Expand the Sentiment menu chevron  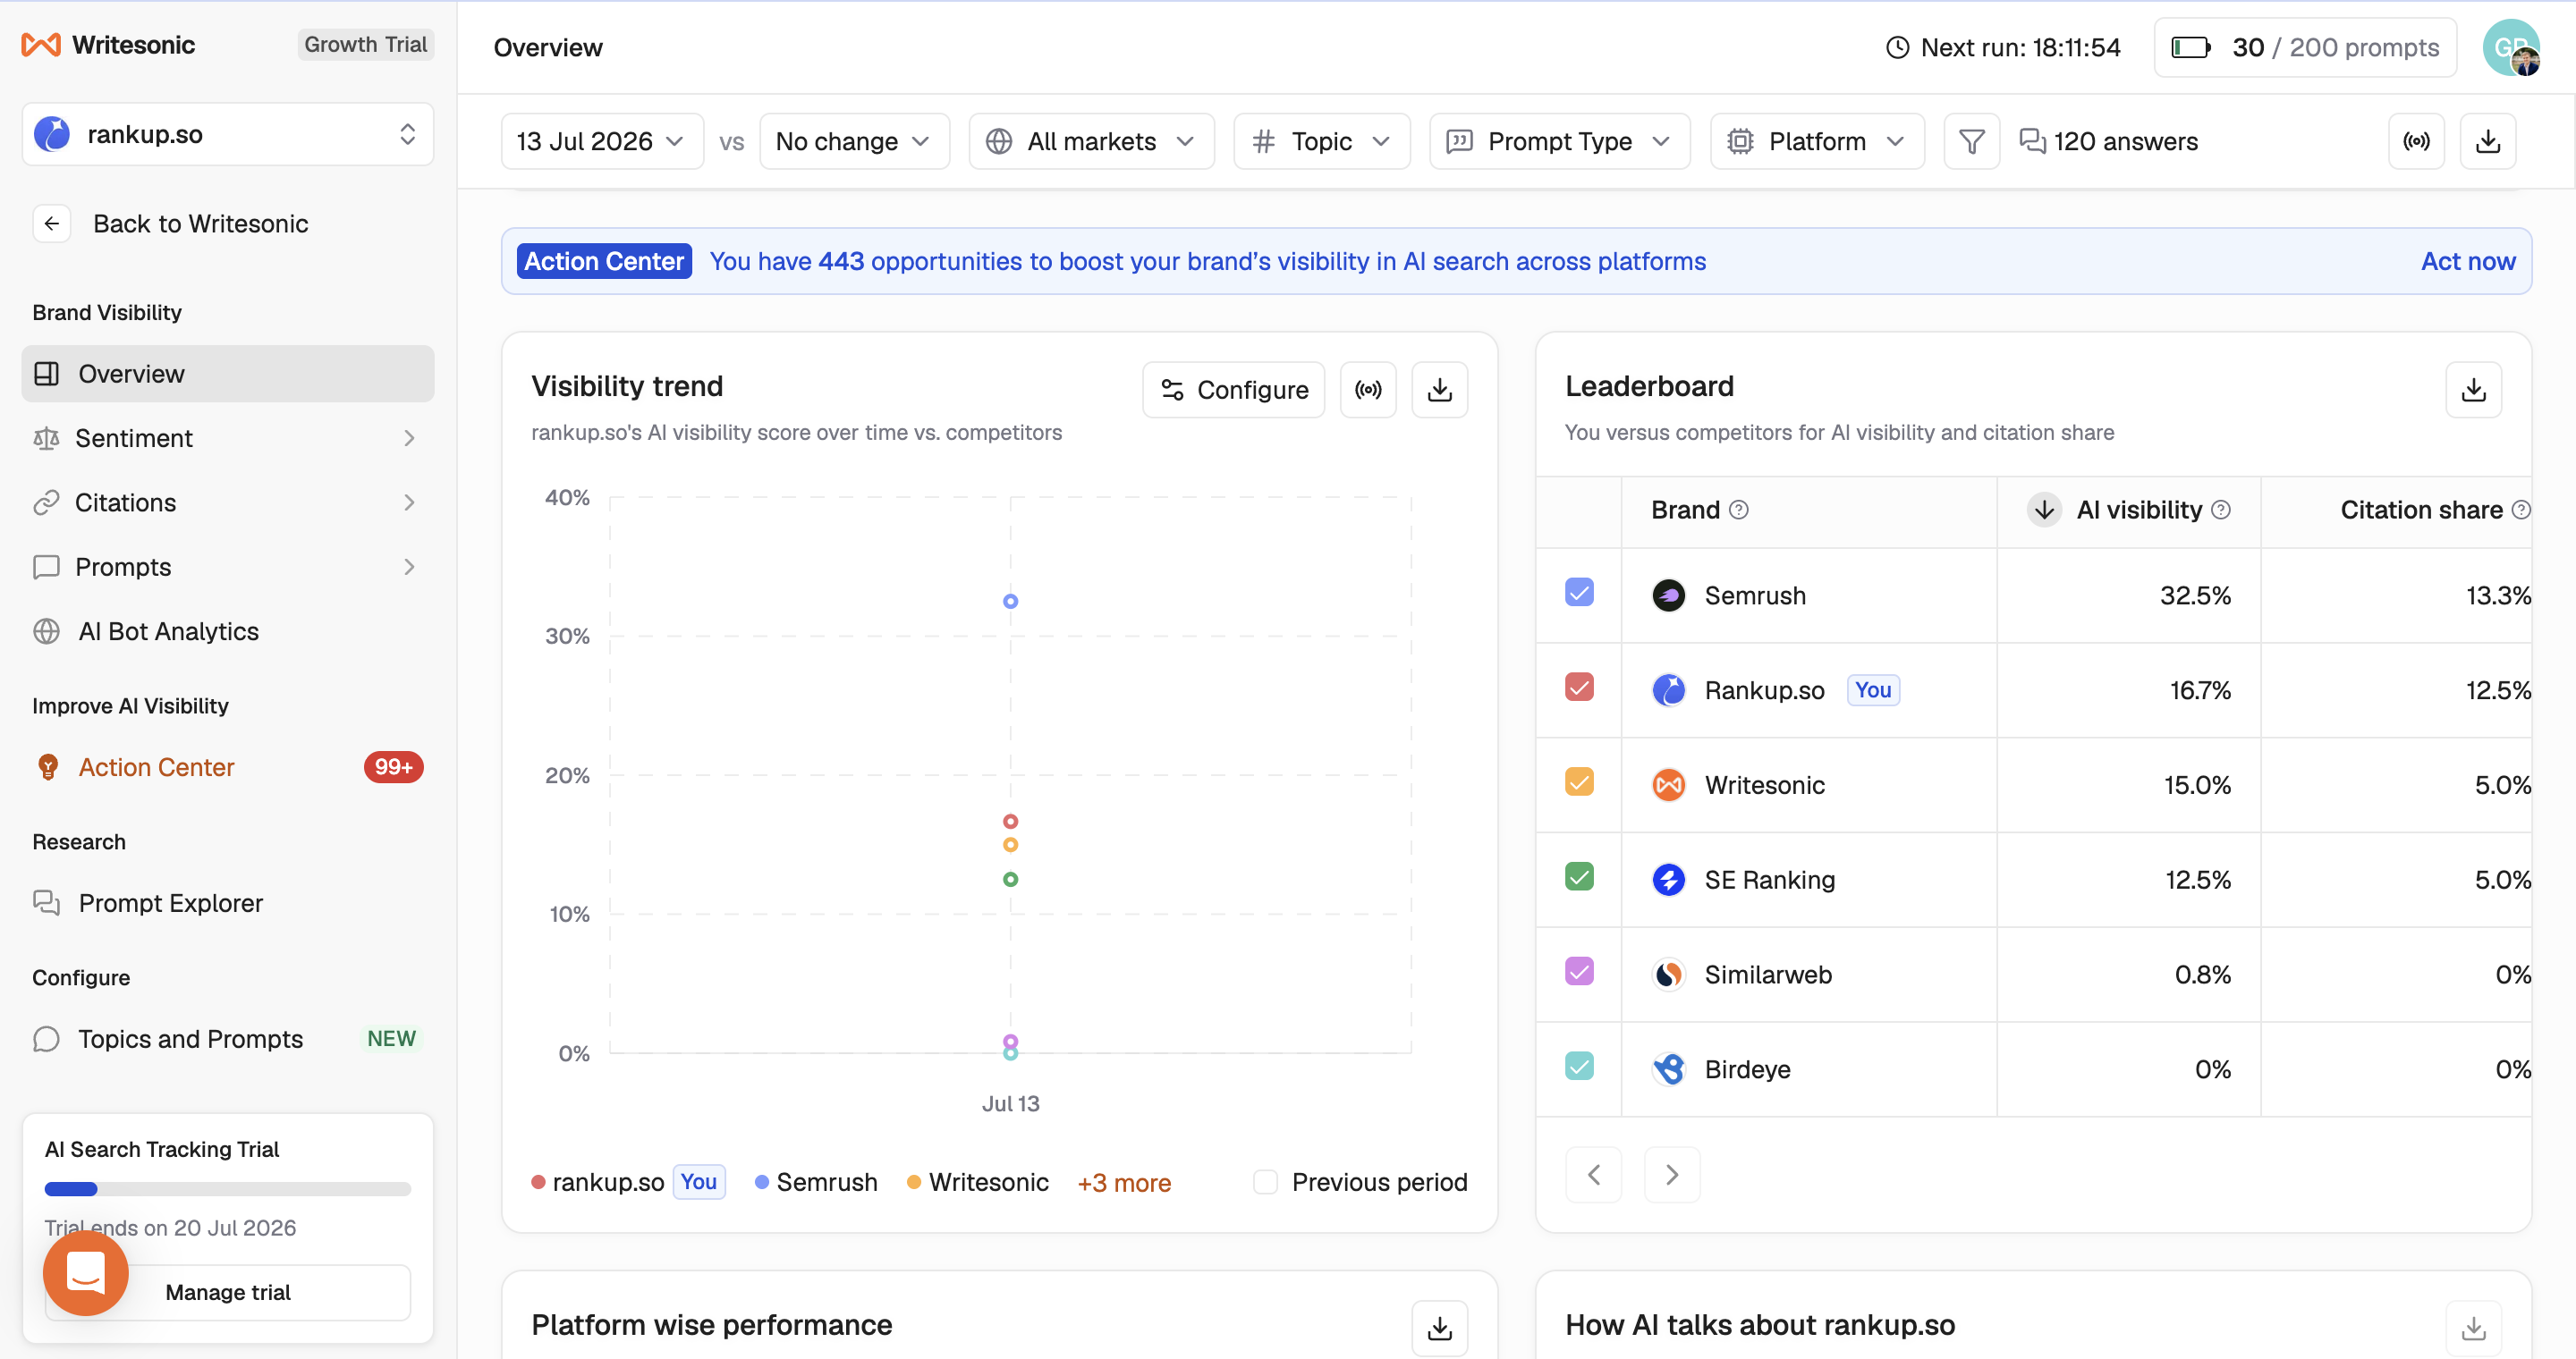tap(409, 439)
